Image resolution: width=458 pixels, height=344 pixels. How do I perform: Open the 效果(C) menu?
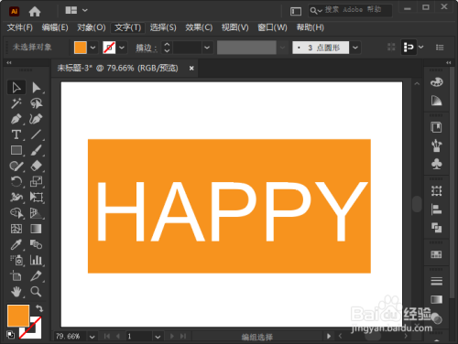(199, 27)
